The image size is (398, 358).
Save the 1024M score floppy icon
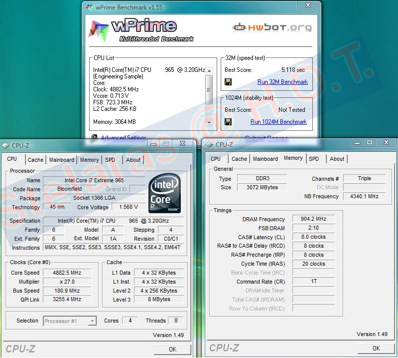pyautogui.click(x=228, y=122)
